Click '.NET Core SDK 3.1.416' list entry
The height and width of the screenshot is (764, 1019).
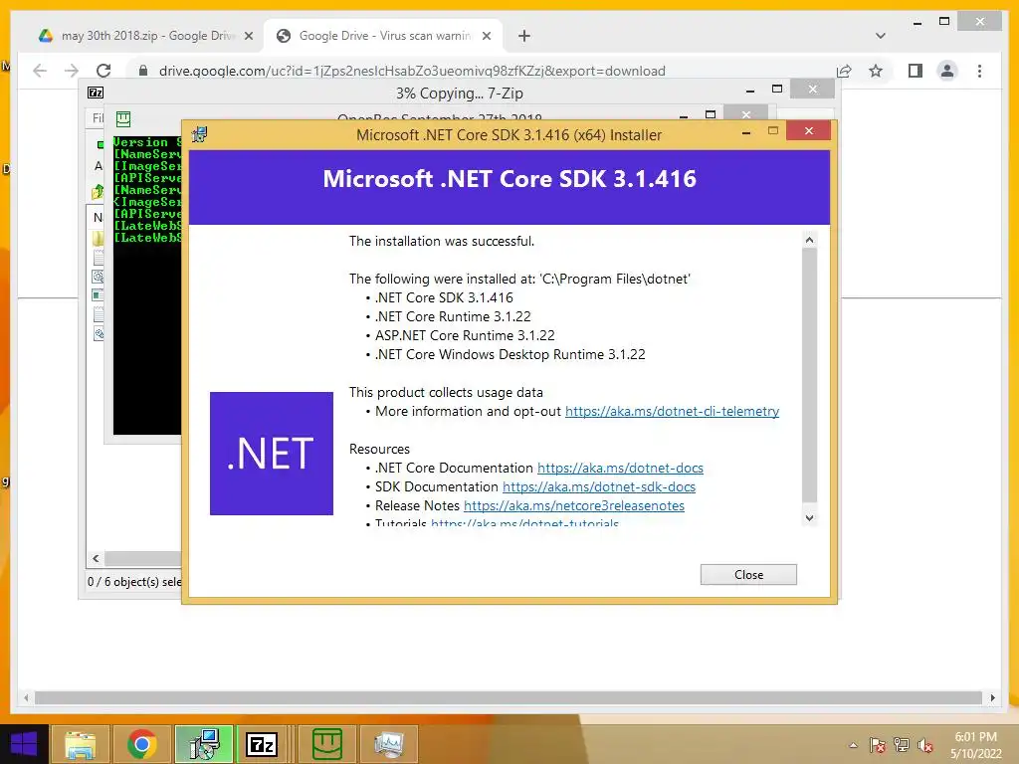pos(444,297)
